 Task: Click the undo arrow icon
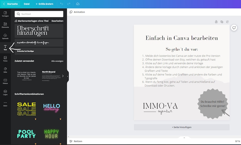click(62, 4)
